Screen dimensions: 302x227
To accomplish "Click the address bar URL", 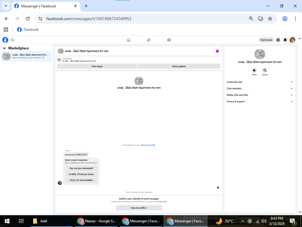I will coord(89,19).
